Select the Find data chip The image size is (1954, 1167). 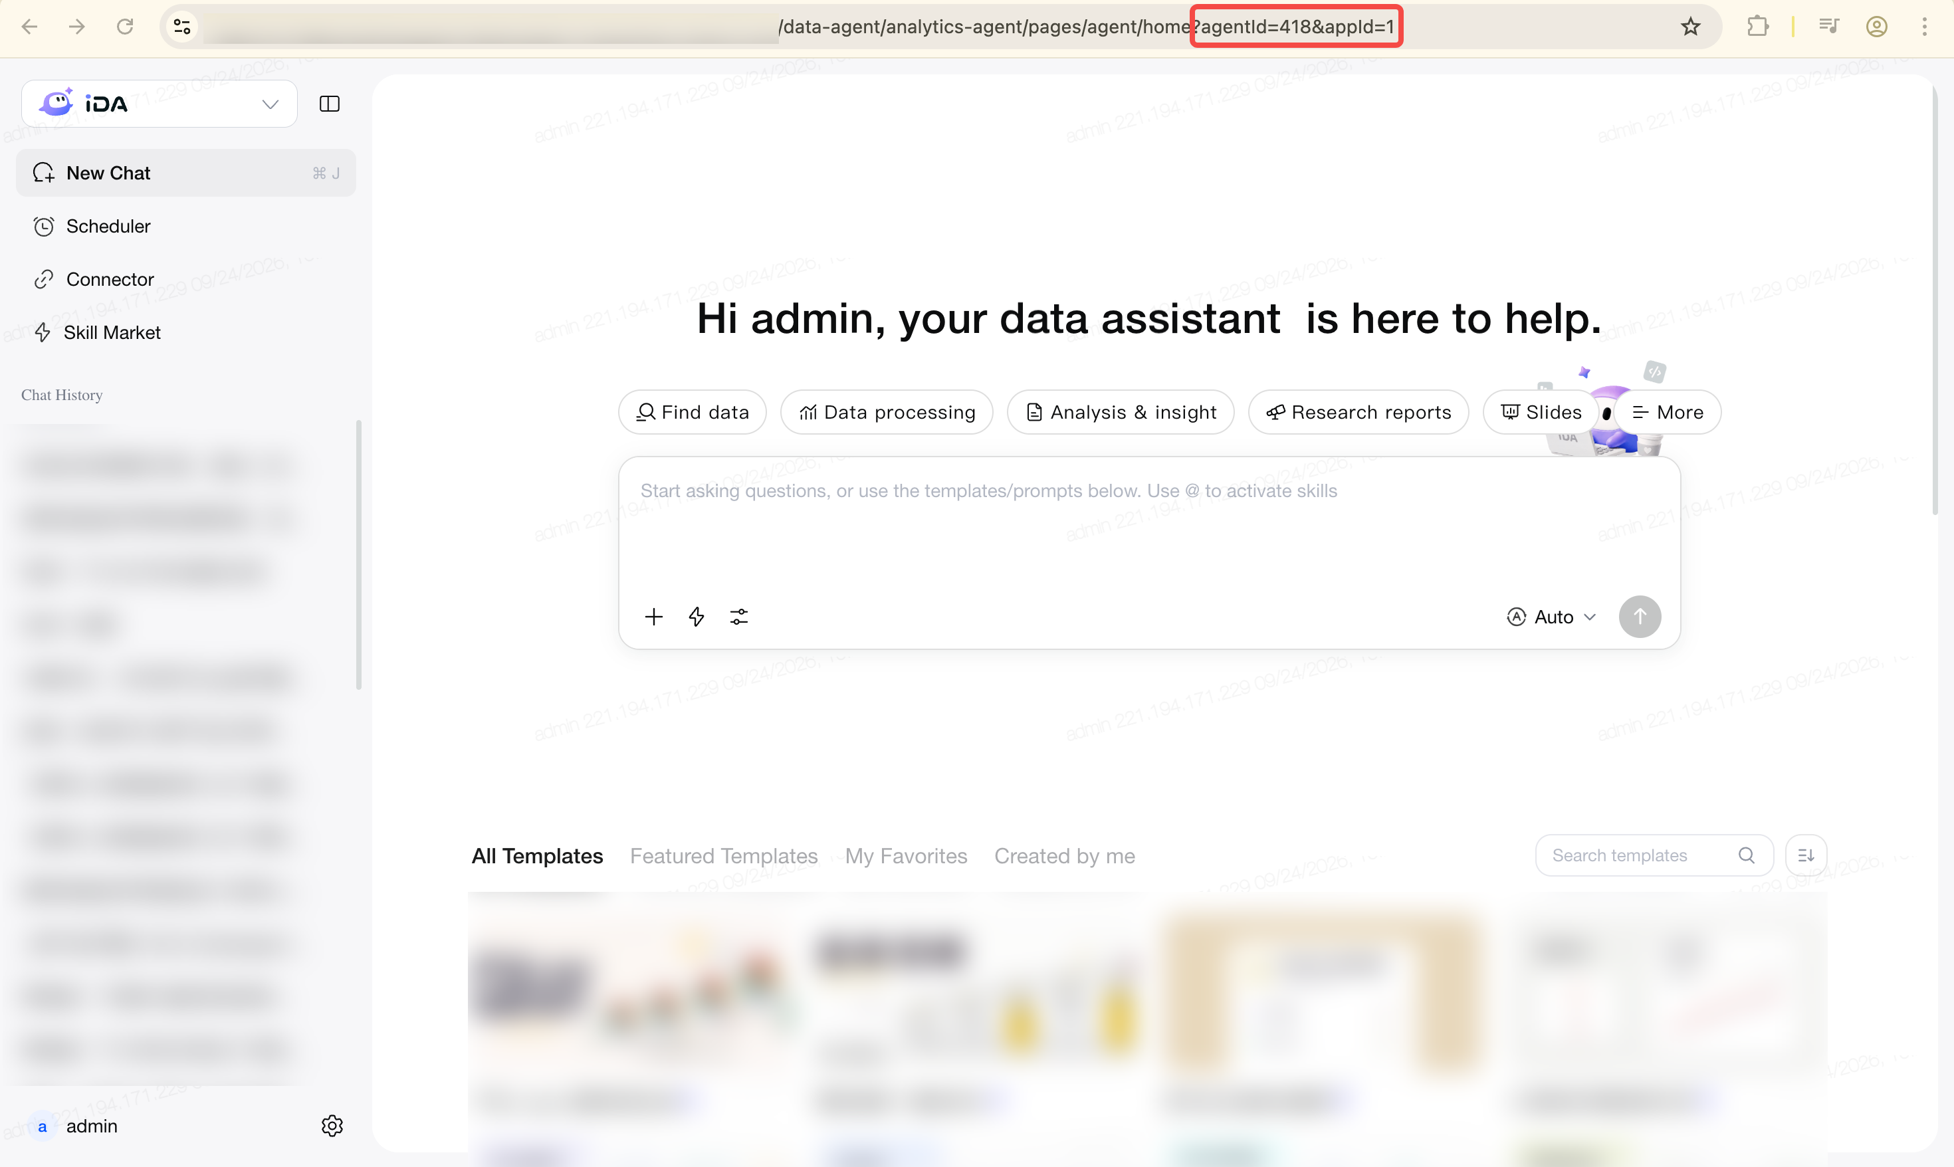coord(692,412)
